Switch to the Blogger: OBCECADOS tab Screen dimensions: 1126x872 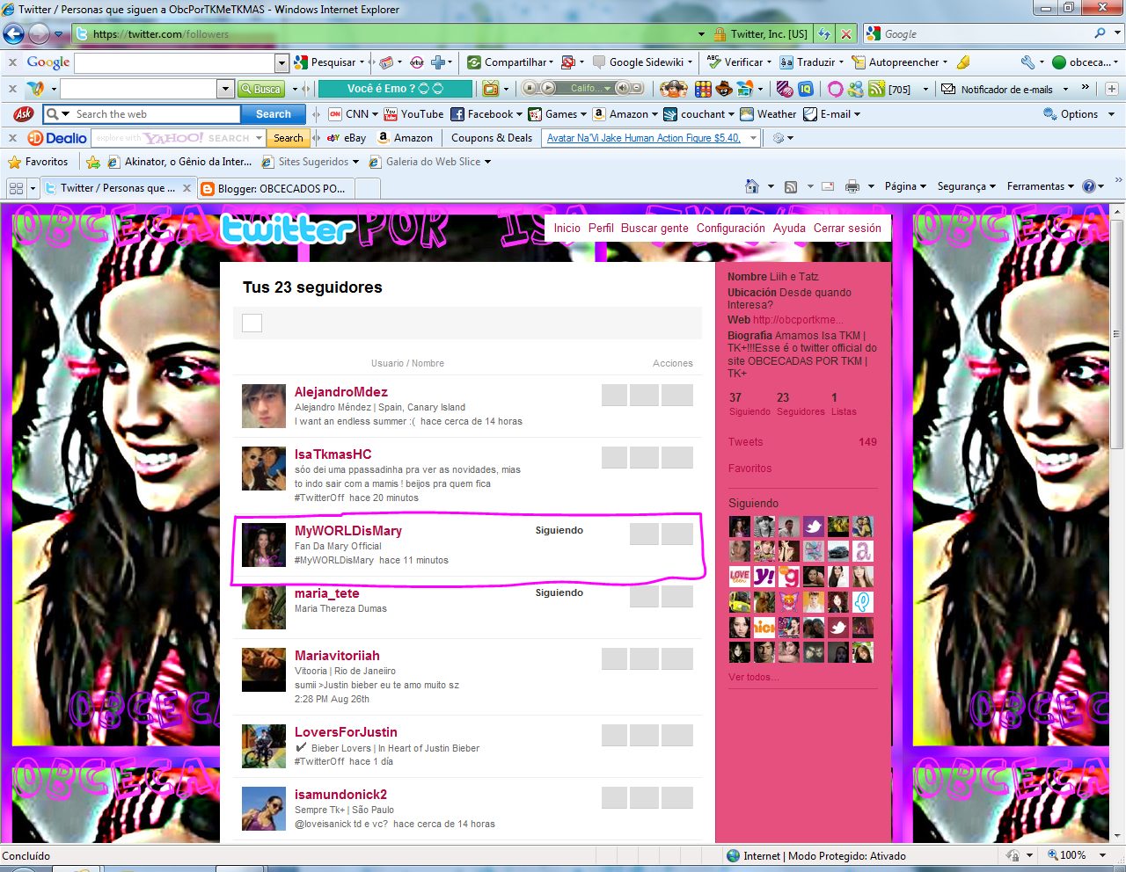click(x=276, y=188)
